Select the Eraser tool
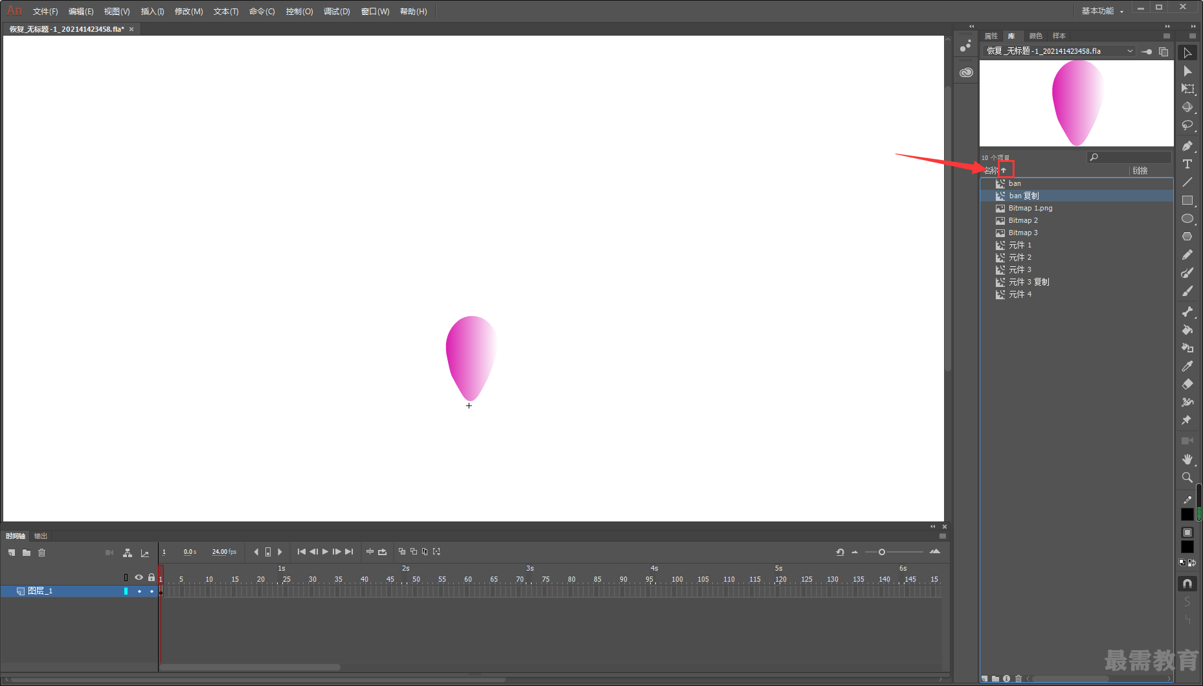Viewport: 1203px width, 686px height. coord(1187,384)
